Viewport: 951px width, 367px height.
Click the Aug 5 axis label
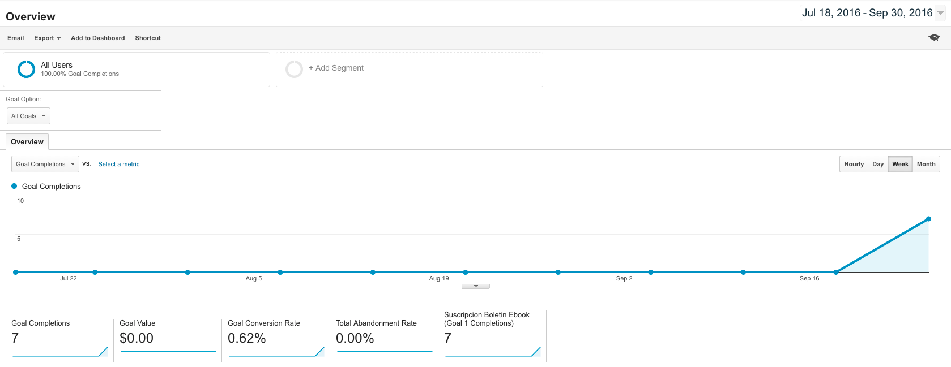[254, 278]
